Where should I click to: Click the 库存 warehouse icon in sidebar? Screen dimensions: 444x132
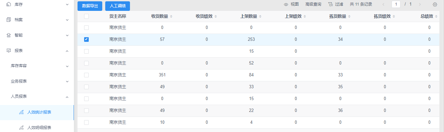pyautogui.click(x=9, y=5)
